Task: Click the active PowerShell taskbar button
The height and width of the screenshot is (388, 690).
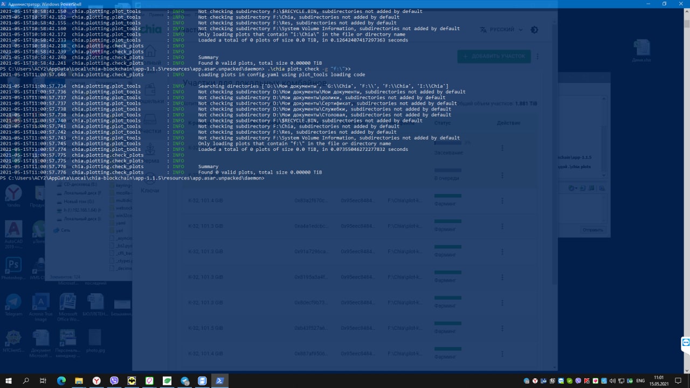Action: (220, 380)
